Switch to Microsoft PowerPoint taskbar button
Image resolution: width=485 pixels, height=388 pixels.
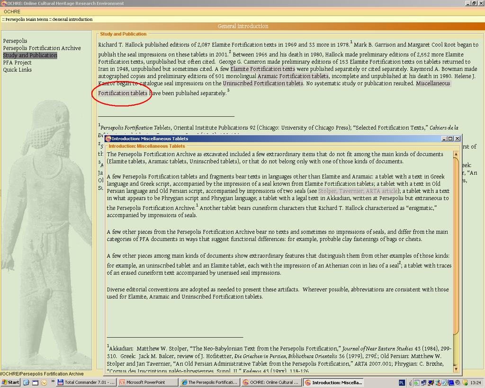(x=148, y=382)
